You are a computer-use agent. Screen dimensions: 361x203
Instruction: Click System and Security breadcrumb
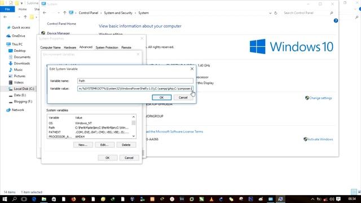[x=118, y=13]
